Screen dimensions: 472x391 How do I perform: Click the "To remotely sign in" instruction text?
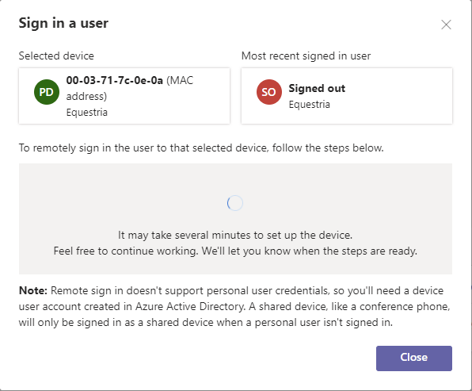tap(201, 148)
